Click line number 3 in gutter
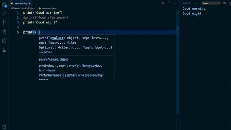Screen dimensions: 231x130 (18, 22)
